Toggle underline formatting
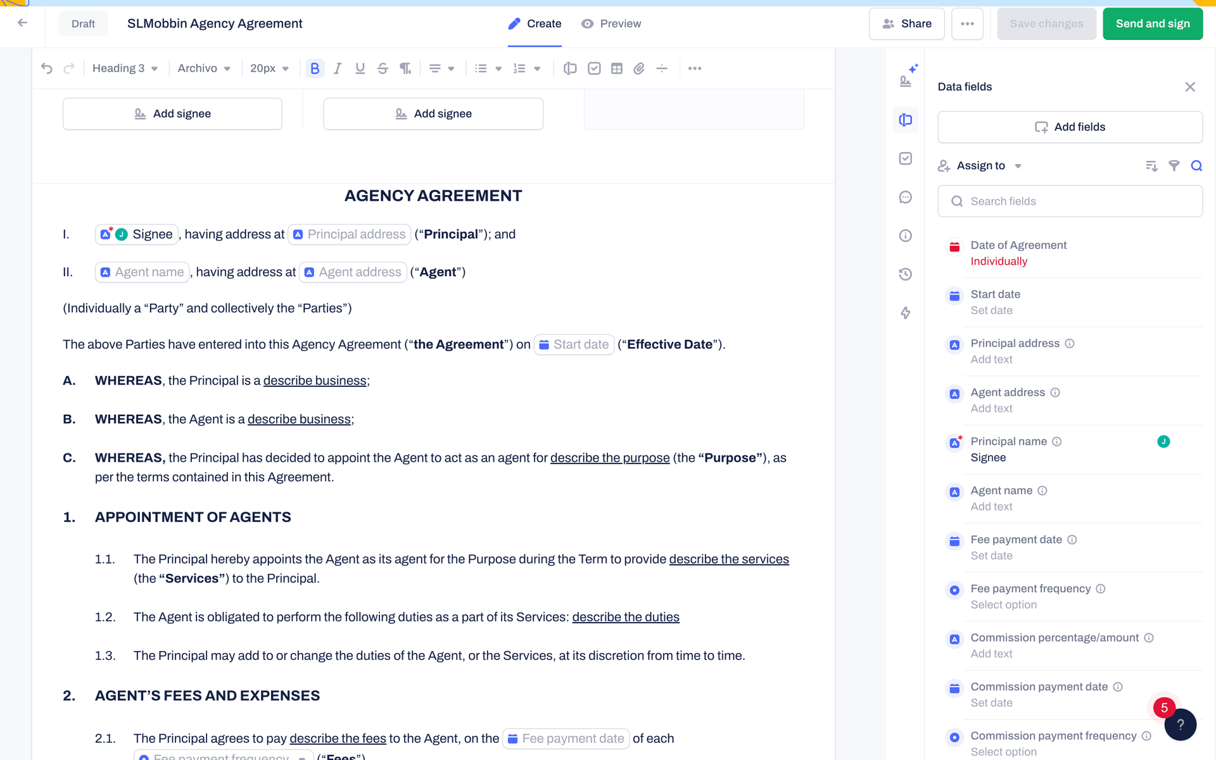The height and width of the screenshot is (760, 1216). coord(360,68)
